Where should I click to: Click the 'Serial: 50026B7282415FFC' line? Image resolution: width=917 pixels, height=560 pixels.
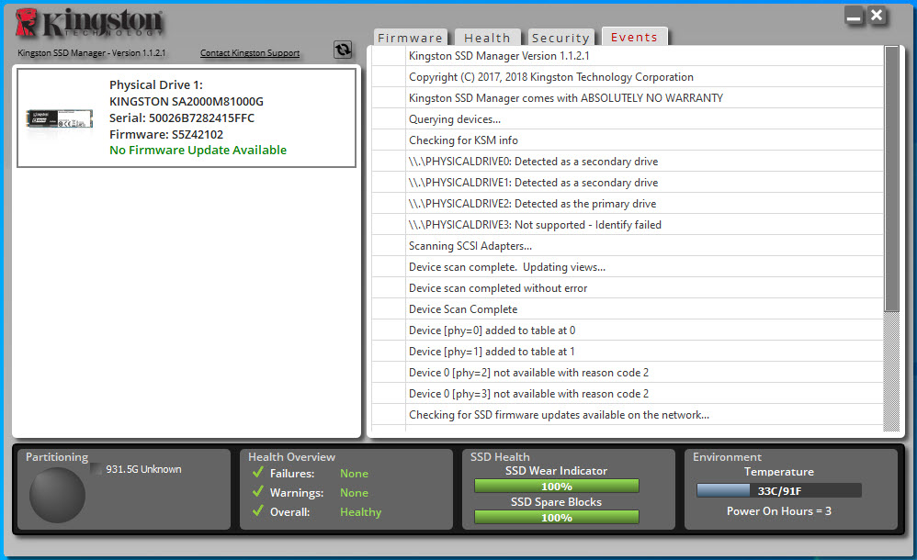coord(182,118)
